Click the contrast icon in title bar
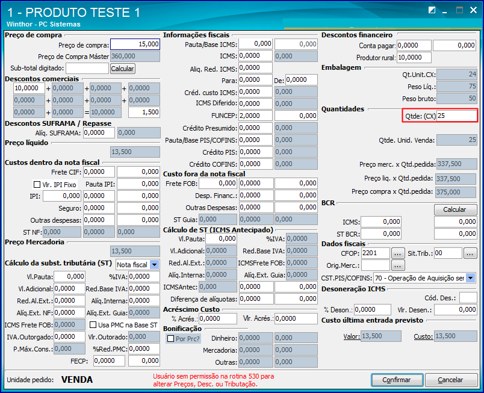This screenshot has width=484, height=393. (432, 10)
